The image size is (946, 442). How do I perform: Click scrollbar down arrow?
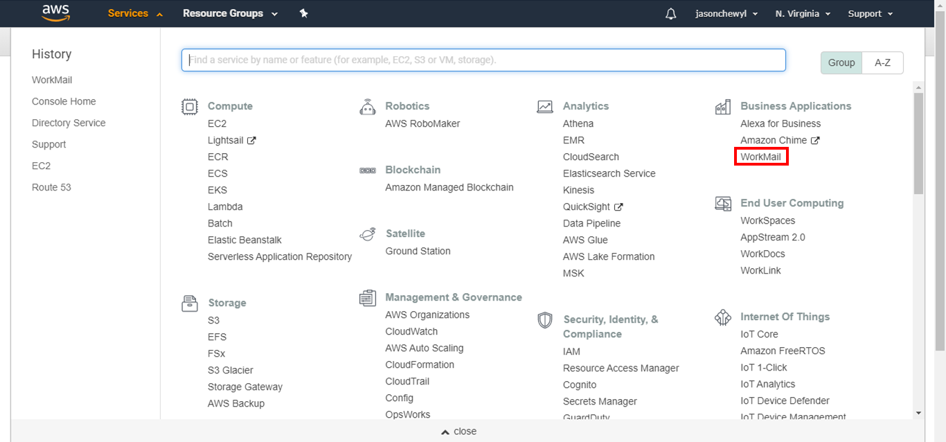(918, 413)
